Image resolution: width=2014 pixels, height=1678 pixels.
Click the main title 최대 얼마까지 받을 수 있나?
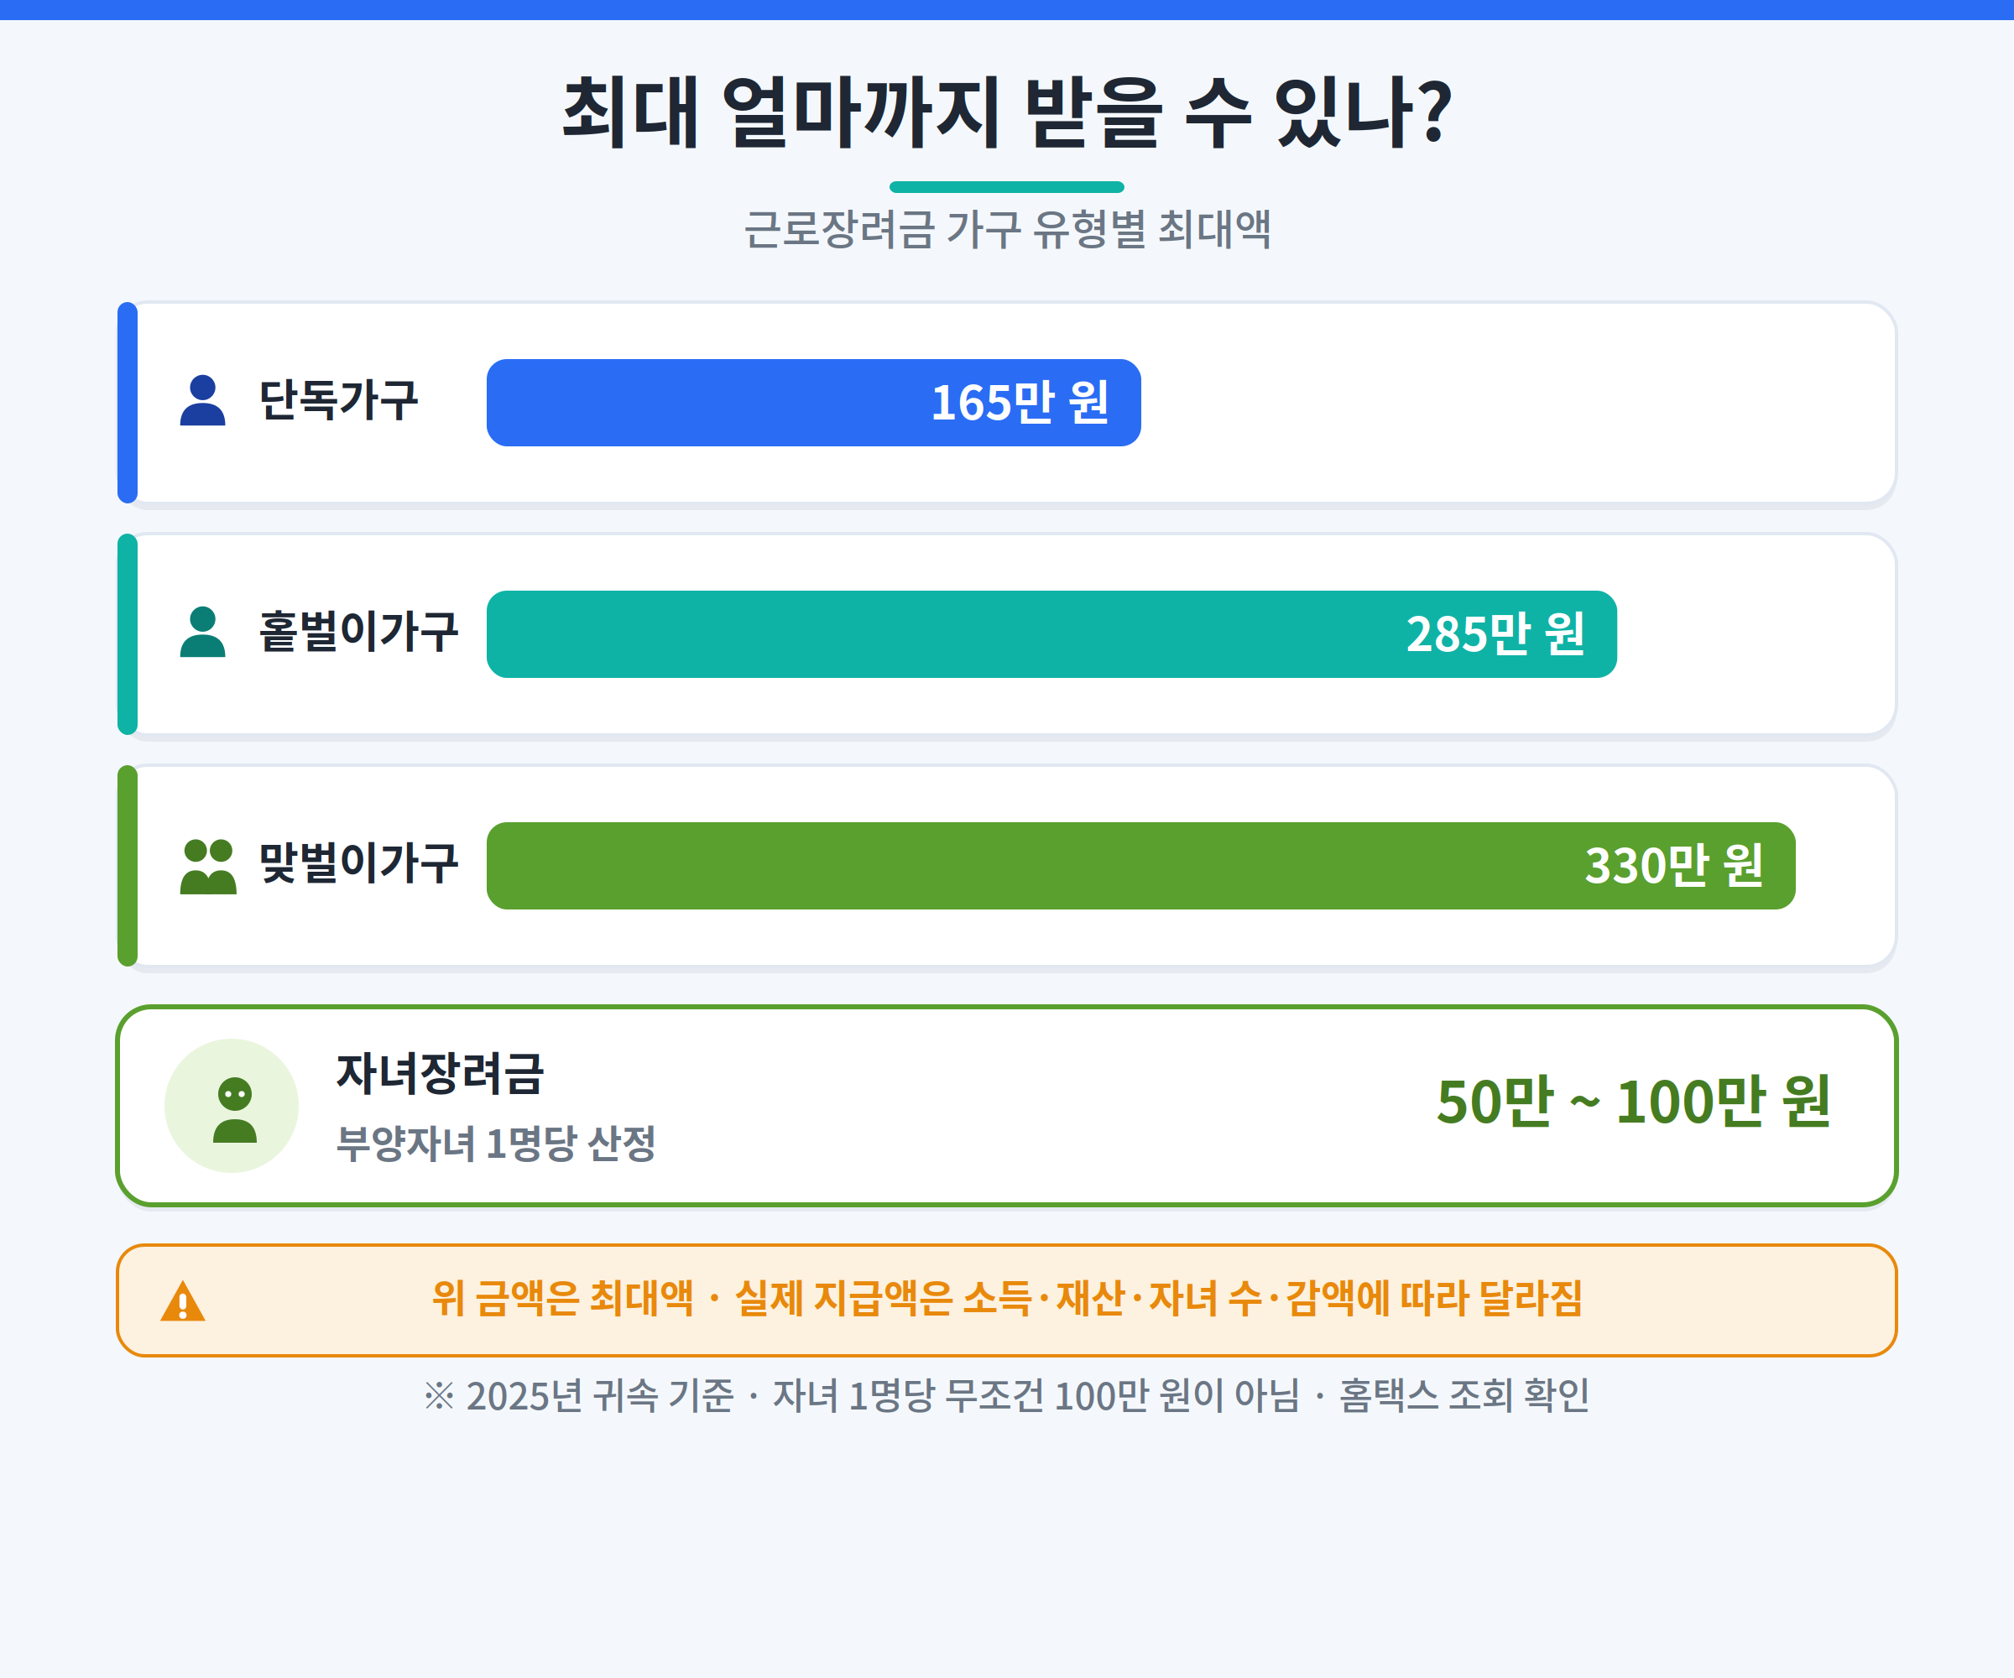pos(1007,112)
